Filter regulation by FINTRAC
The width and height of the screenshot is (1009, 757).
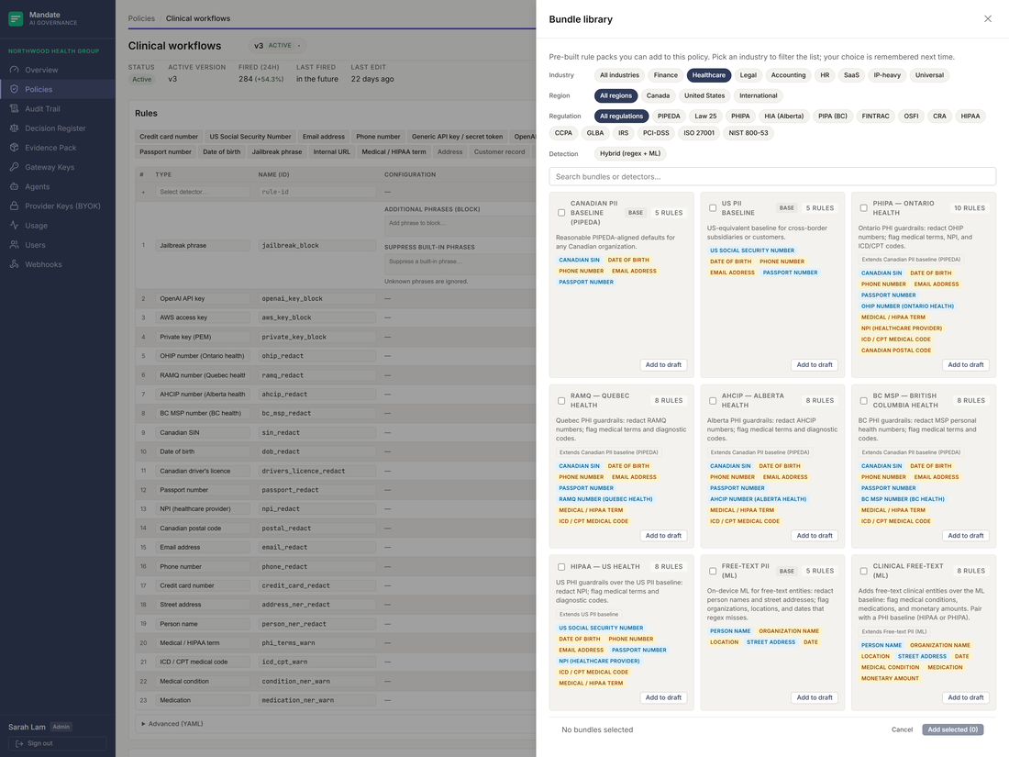click(x=875, y=117)
